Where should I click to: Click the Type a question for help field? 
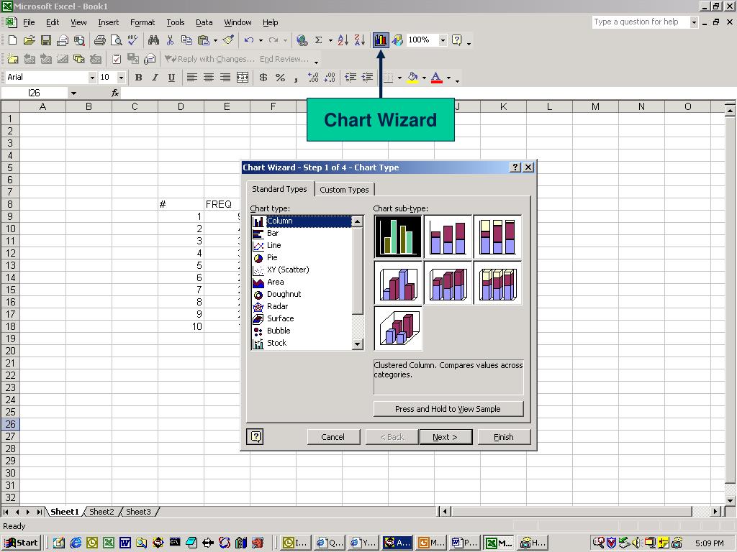point(641,22)
